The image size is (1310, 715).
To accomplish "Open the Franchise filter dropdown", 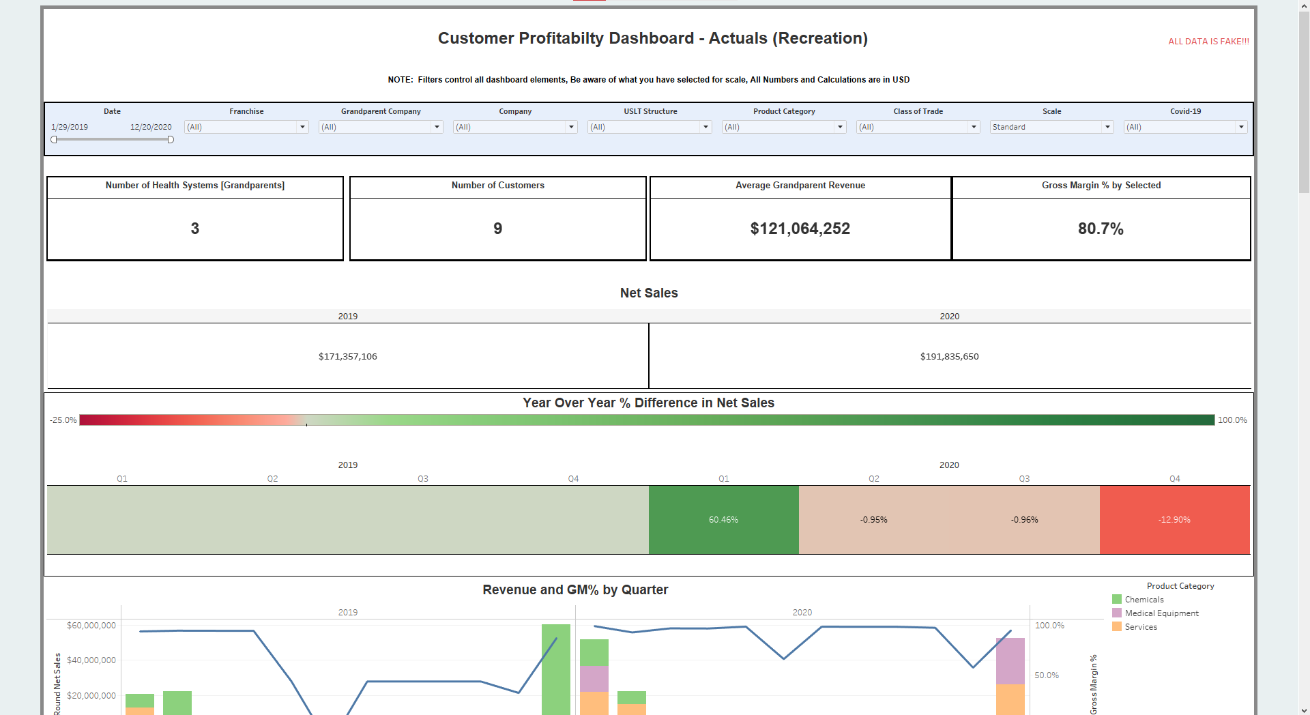I will [246, 127].
